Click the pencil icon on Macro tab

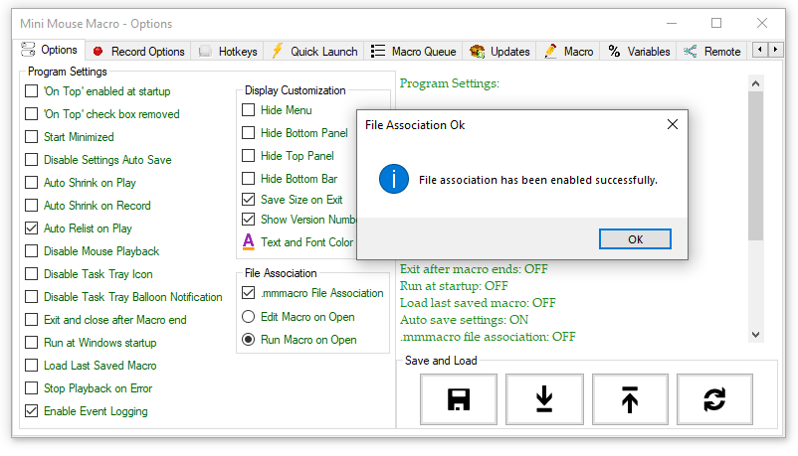pos(550,51)
